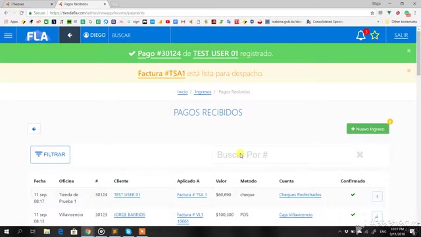Dismiss the green payment registered banner
The image size is (421, 237).
(409, 51)
